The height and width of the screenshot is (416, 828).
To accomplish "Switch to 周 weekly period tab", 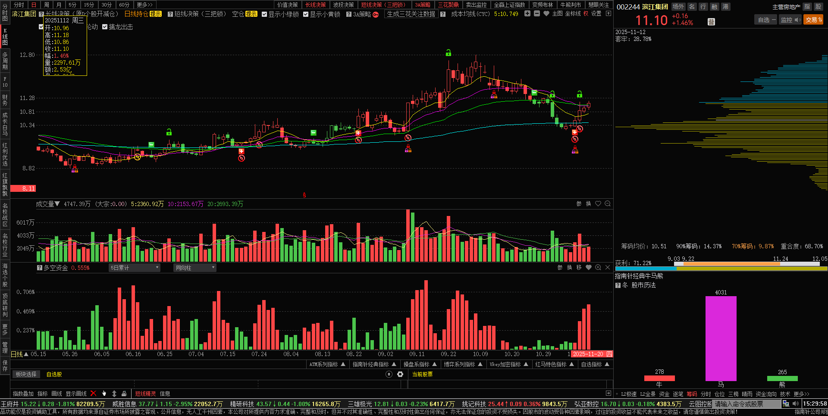I will pos(47,5).
